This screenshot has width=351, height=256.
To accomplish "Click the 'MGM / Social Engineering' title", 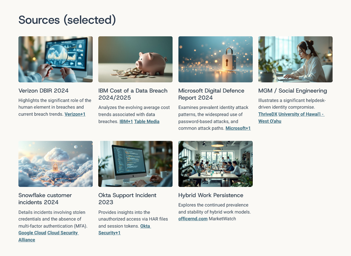I will 293,91.
